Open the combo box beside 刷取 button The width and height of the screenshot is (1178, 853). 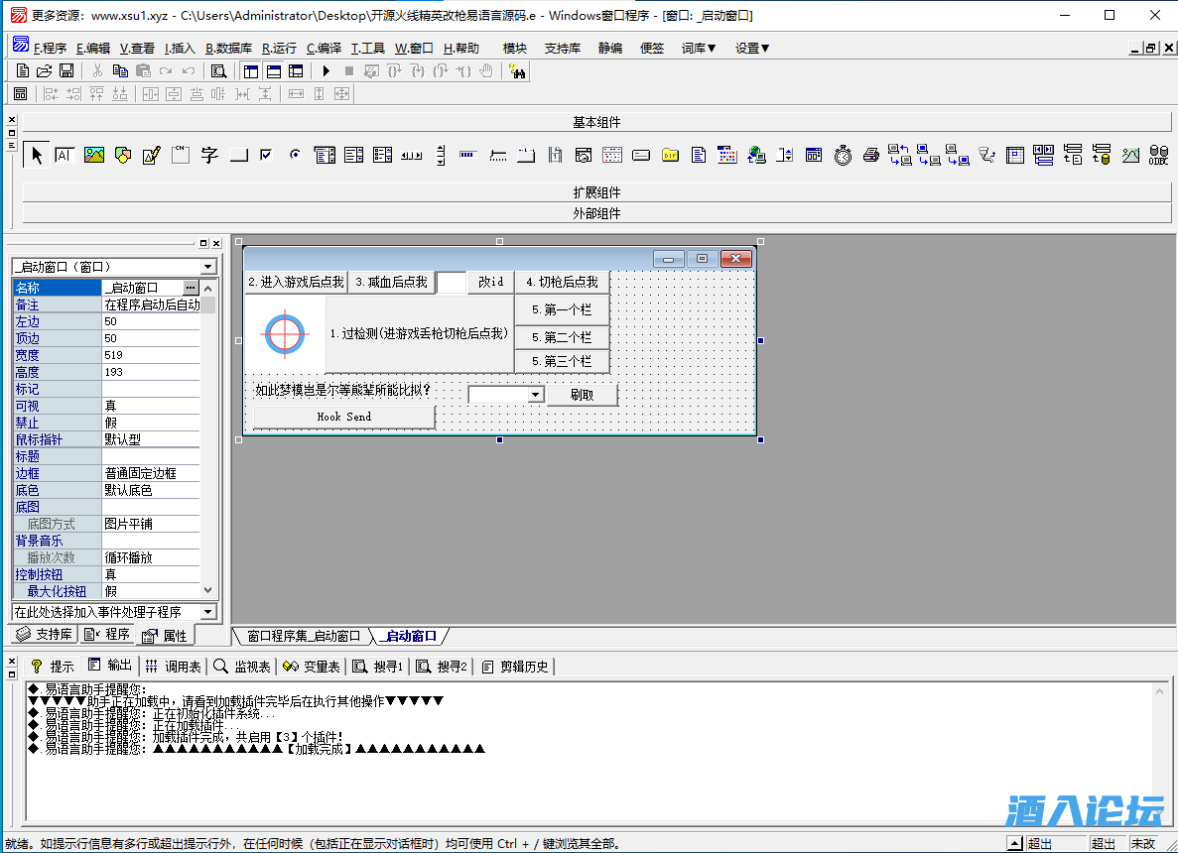coord(535,395)
